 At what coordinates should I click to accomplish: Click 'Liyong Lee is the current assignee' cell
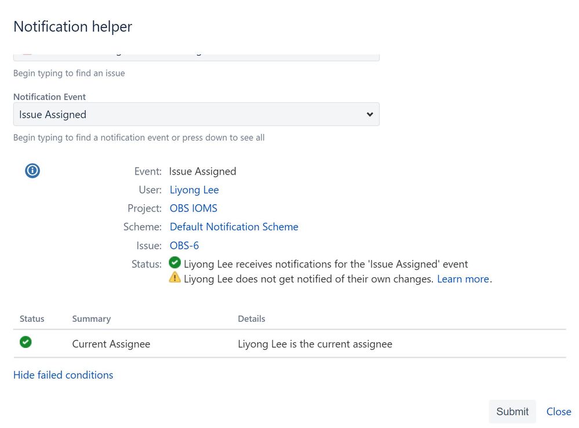coord(315,344)
